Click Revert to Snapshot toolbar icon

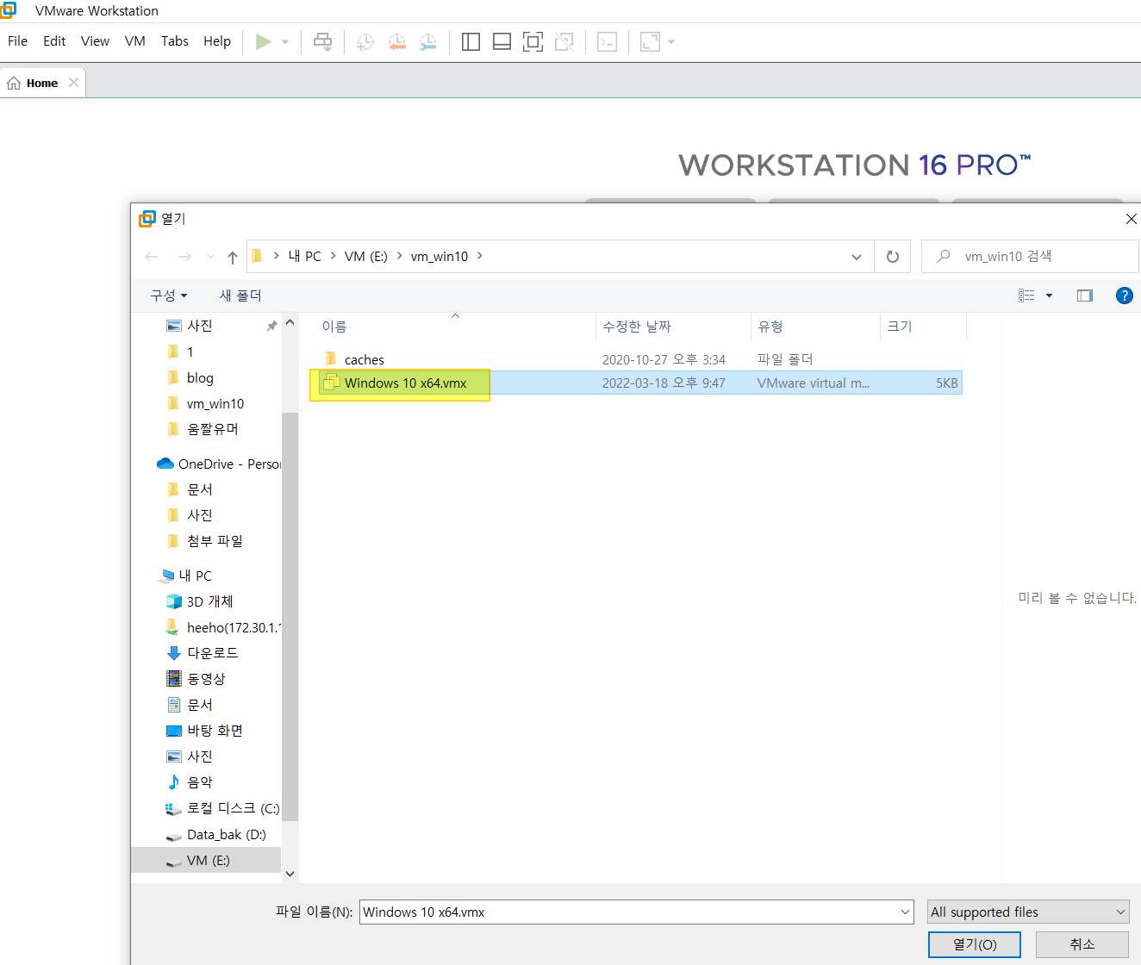point(396,41)
